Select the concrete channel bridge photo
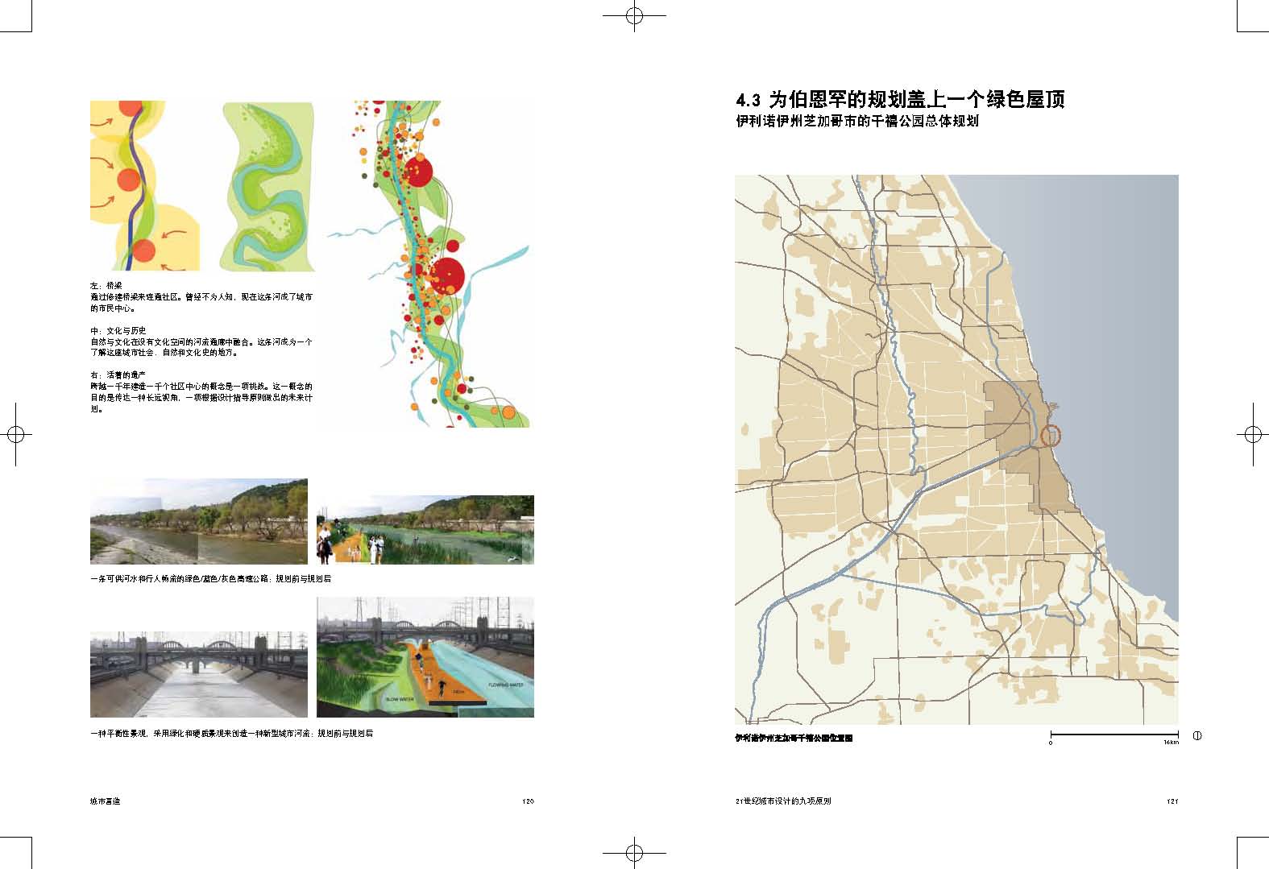This screenshot has height=869, width=1269. click(198, 674)
